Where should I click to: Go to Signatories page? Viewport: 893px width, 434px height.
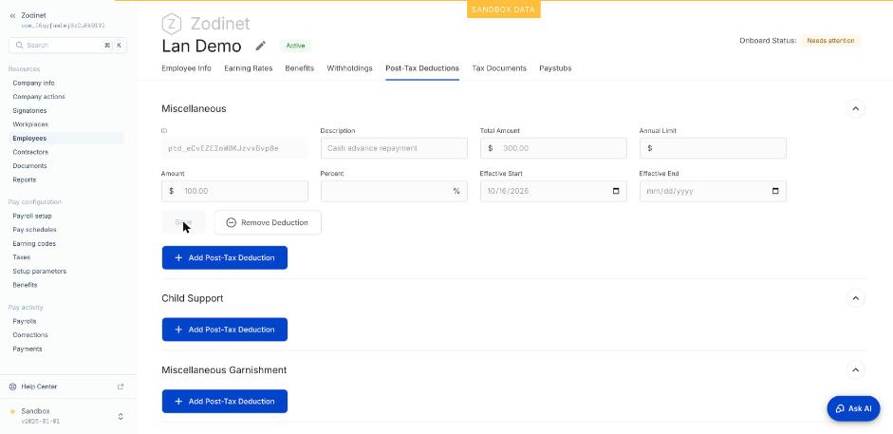tap(29, 110)
